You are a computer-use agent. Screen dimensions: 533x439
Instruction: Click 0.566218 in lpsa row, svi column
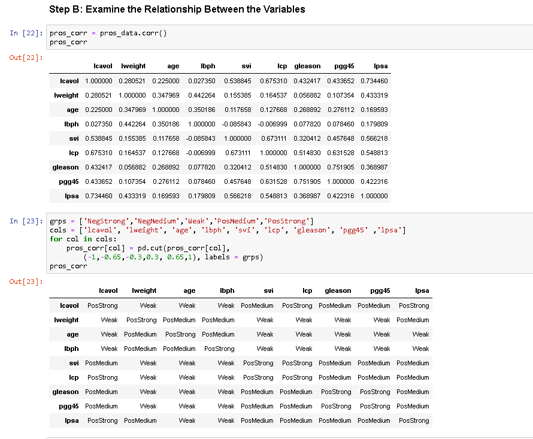238,196
